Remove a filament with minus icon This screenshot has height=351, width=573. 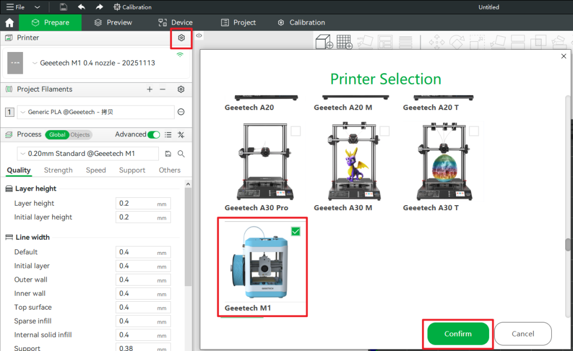(163, 89)
